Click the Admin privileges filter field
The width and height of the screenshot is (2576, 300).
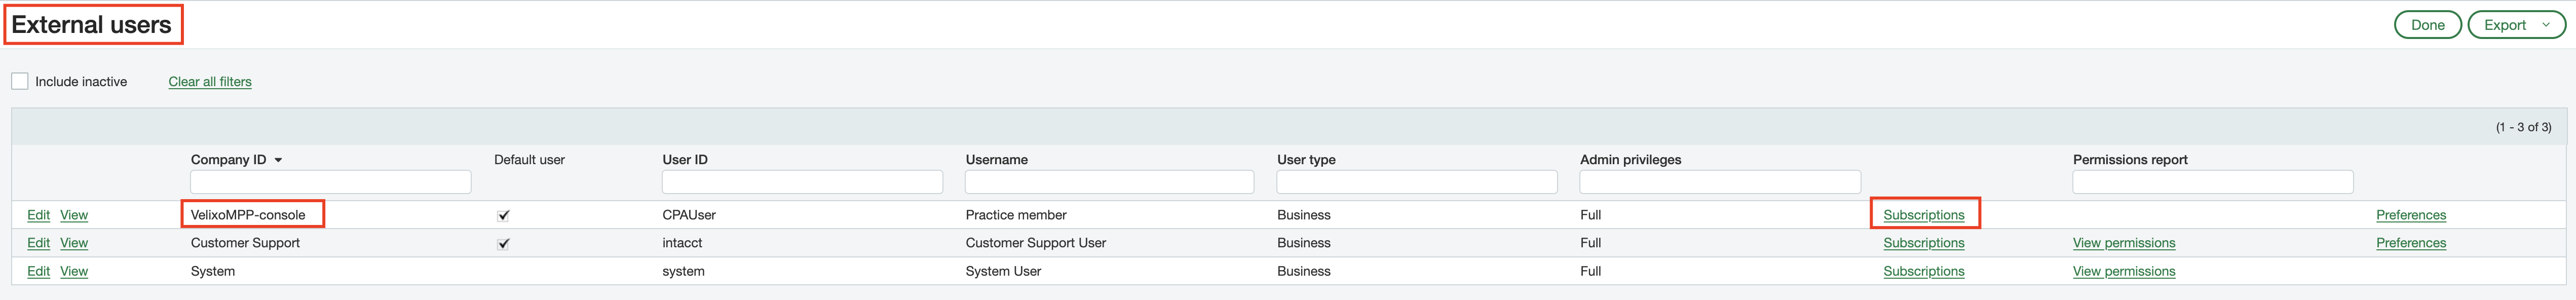click(1719, 182)
